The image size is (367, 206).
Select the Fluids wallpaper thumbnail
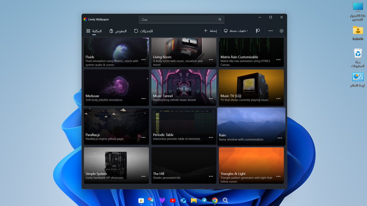116,52
